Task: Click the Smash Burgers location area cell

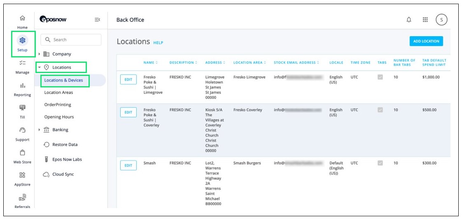Action: [x=247, y=163]
